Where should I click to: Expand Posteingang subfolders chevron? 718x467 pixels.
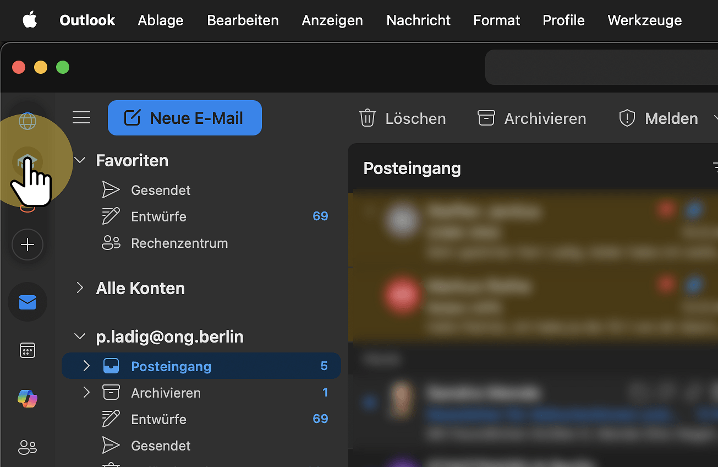point(86,366)
